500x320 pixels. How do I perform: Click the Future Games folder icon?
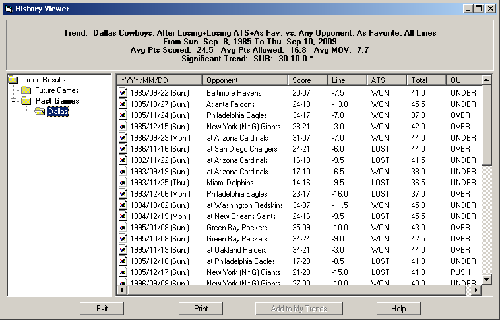[x=26, y=90]
